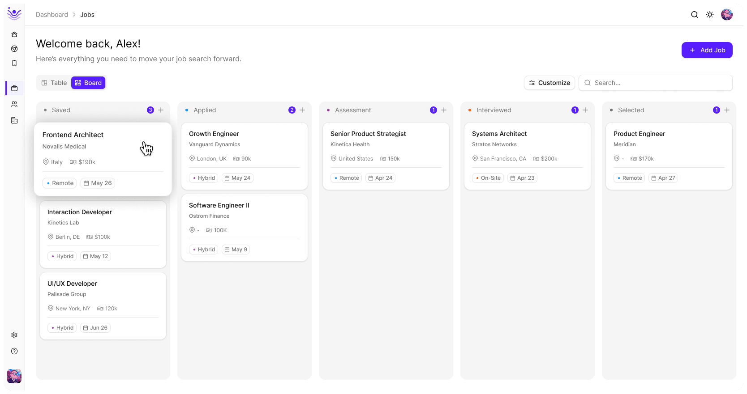Click the Chrome extension icon in sidebar

pyautogui.click(x=14, y=49)
